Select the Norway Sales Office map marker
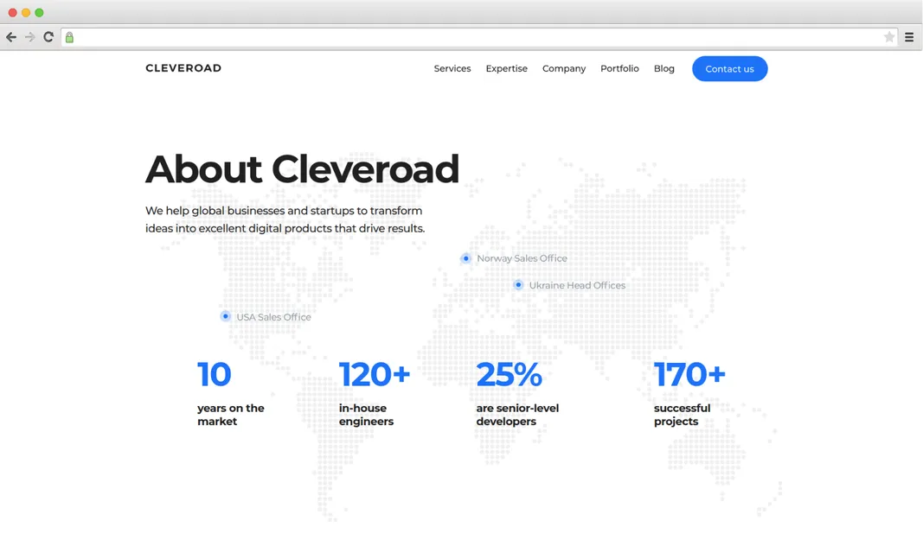This screenshot has width=923, height=546. click(465, 258)
